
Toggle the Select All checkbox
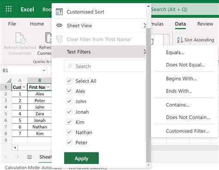(x=69, y=81)
